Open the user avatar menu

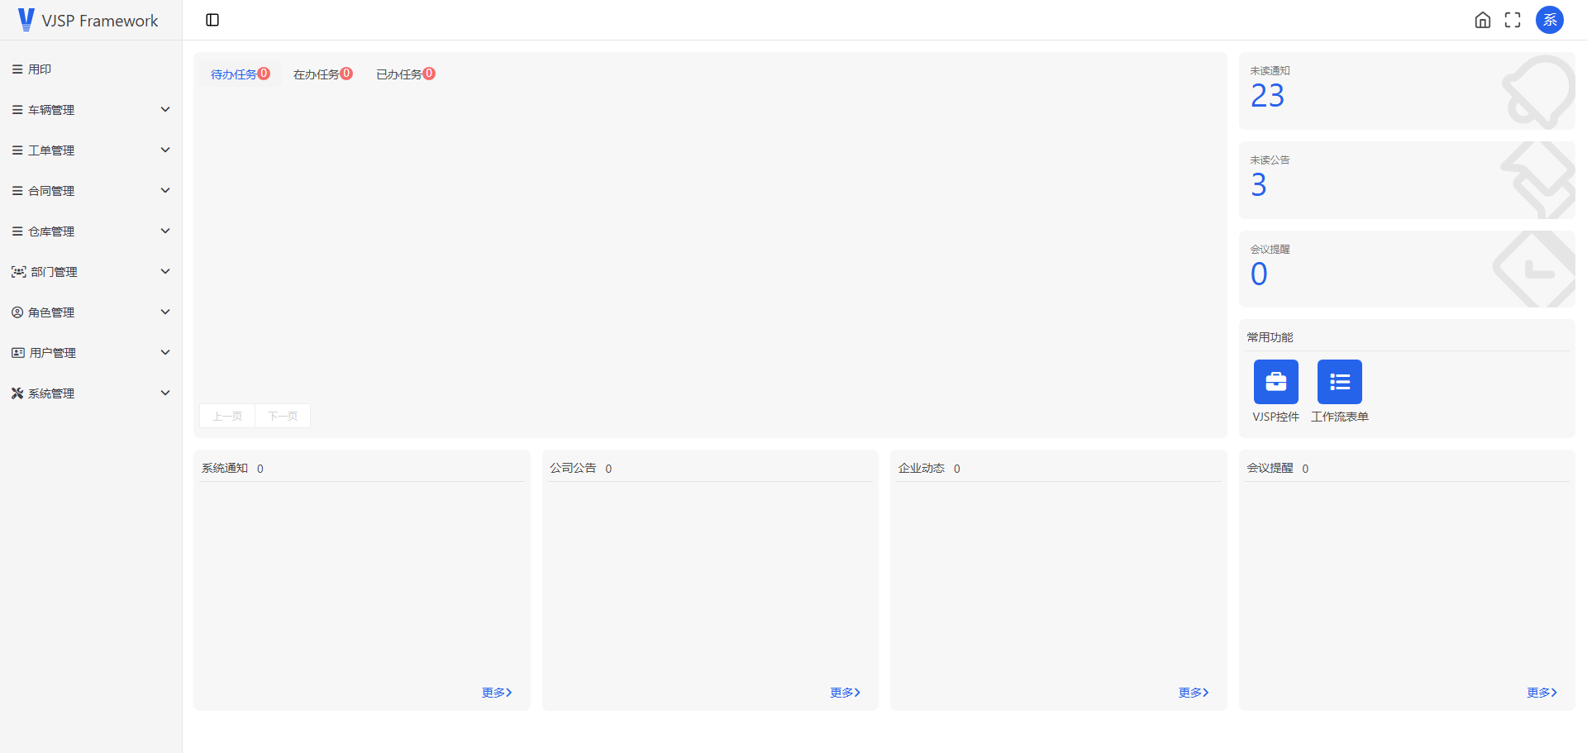1549,20
